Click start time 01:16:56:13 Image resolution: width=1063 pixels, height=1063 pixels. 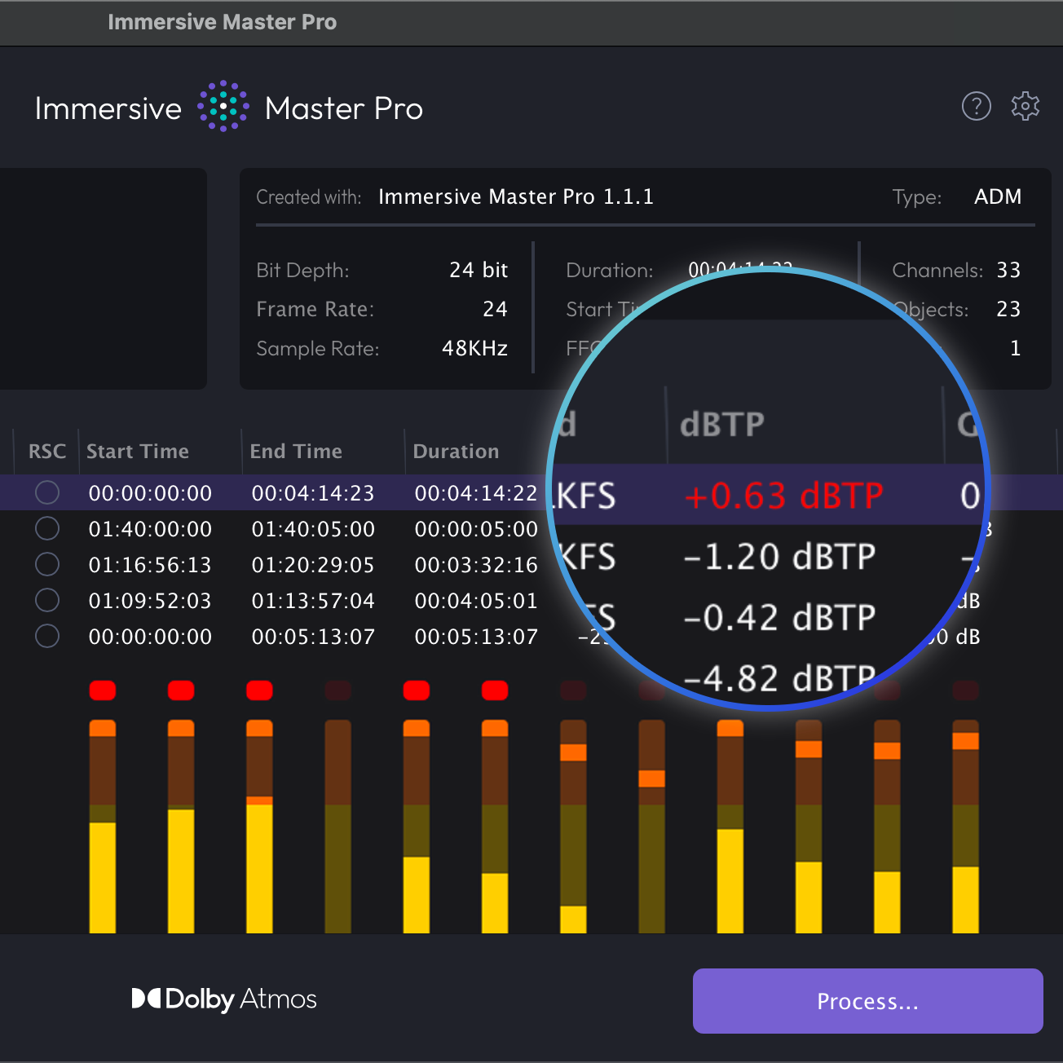pos(151,565)
